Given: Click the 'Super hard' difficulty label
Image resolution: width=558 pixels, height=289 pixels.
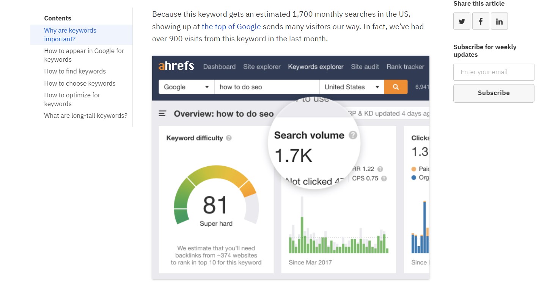Looking at the screenshot, I should [216, 223].
